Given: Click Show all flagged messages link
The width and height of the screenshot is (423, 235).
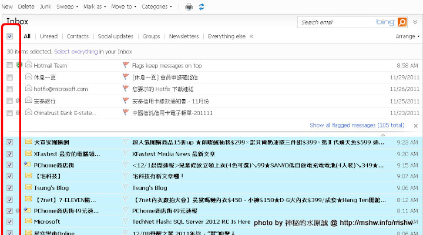Looking at the screenshot, I should coord(357,125).
